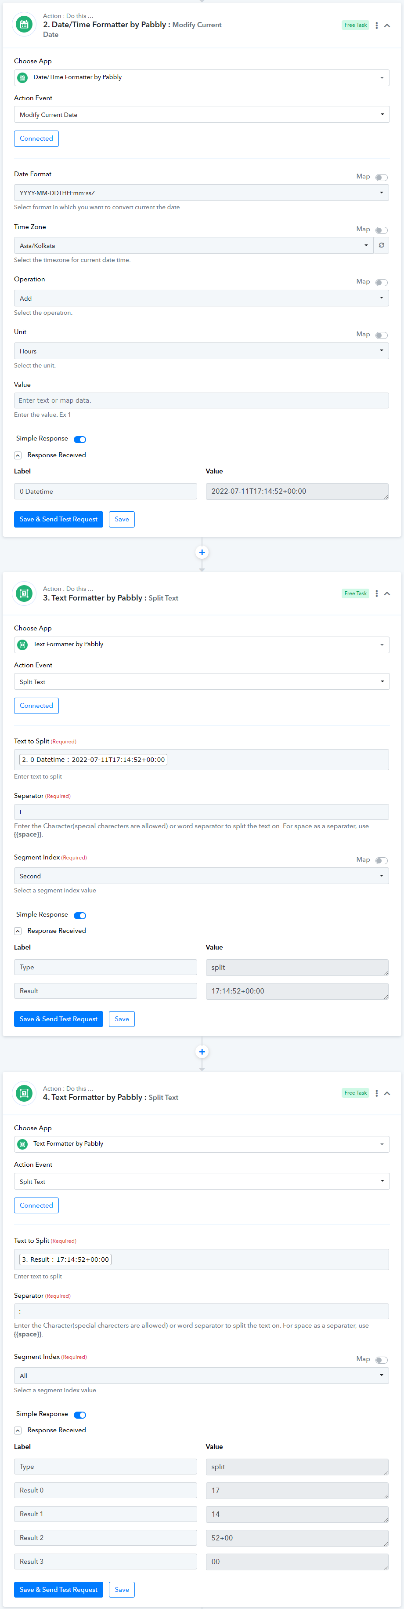This screenshot has height=1609, width=404.
Task: Toggle Map switch for step 3 Segment Index
Action: [382, 860]
